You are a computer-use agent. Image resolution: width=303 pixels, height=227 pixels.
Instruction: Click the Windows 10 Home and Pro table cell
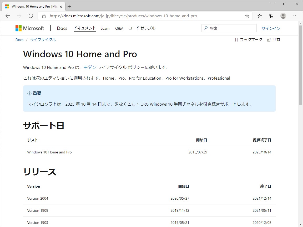coord(49,152)
